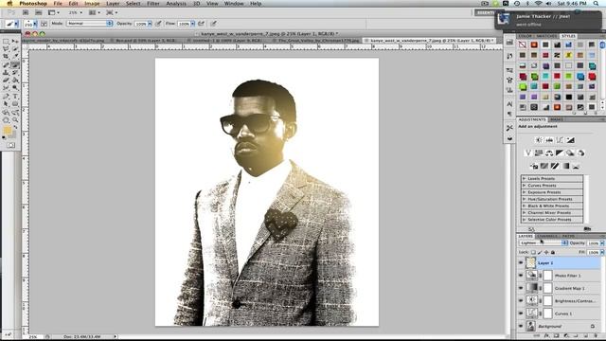Screen dimensions: 606x341
Task: Click the Photo Filter 1 layer mask
Action: (x=548, y=276)
